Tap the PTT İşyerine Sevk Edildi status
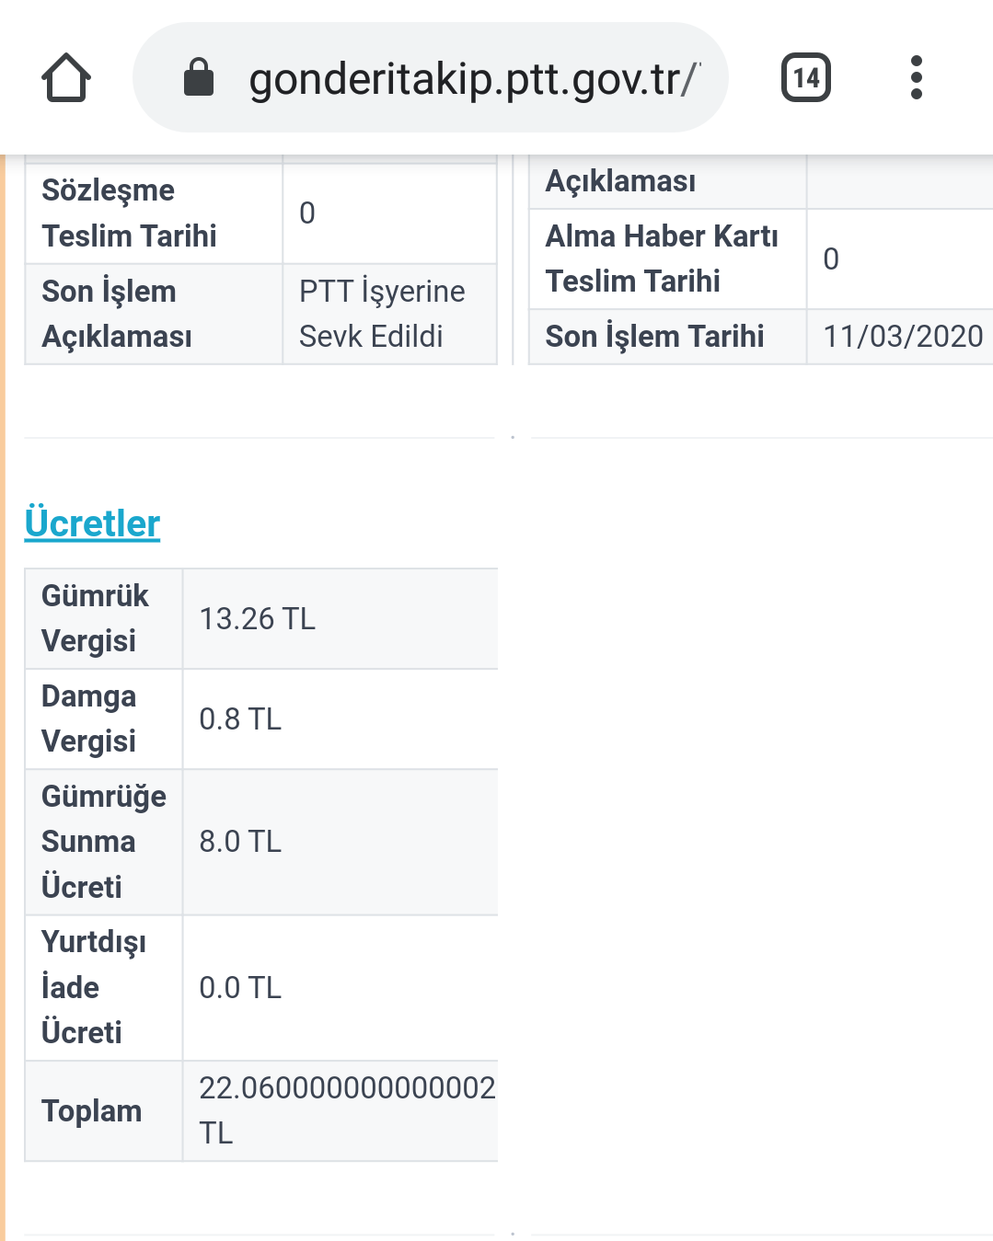 (x=382, y=314)
